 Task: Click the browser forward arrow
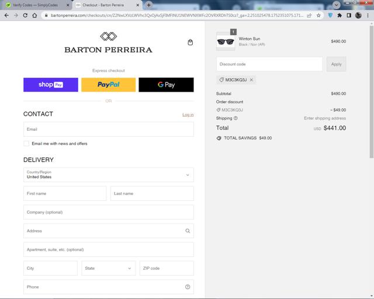[x=16, y=16]
